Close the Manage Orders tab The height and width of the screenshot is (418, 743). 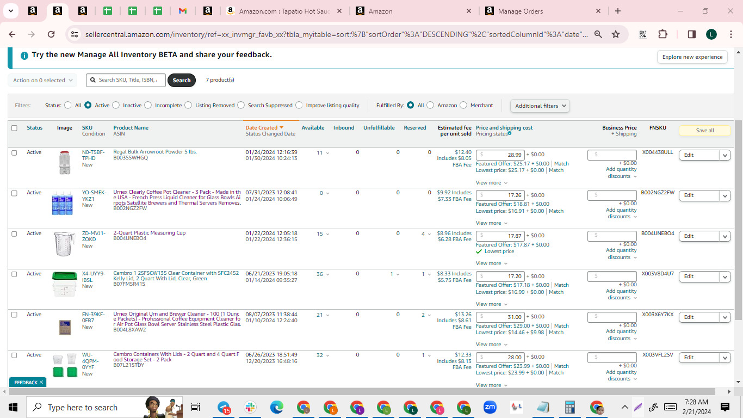pos(598,11)
